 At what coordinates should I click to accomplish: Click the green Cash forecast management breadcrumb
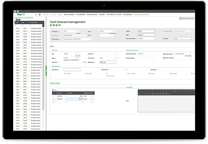tap(24, 18)
